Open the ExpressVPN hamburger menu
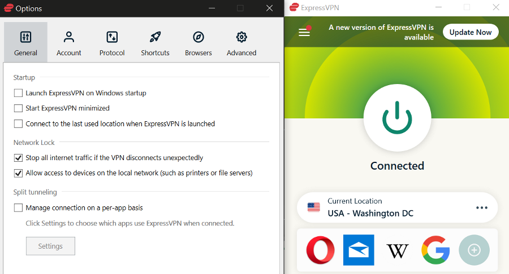The height and width of the screenshot is (274, 509). [x=304, y=32]
